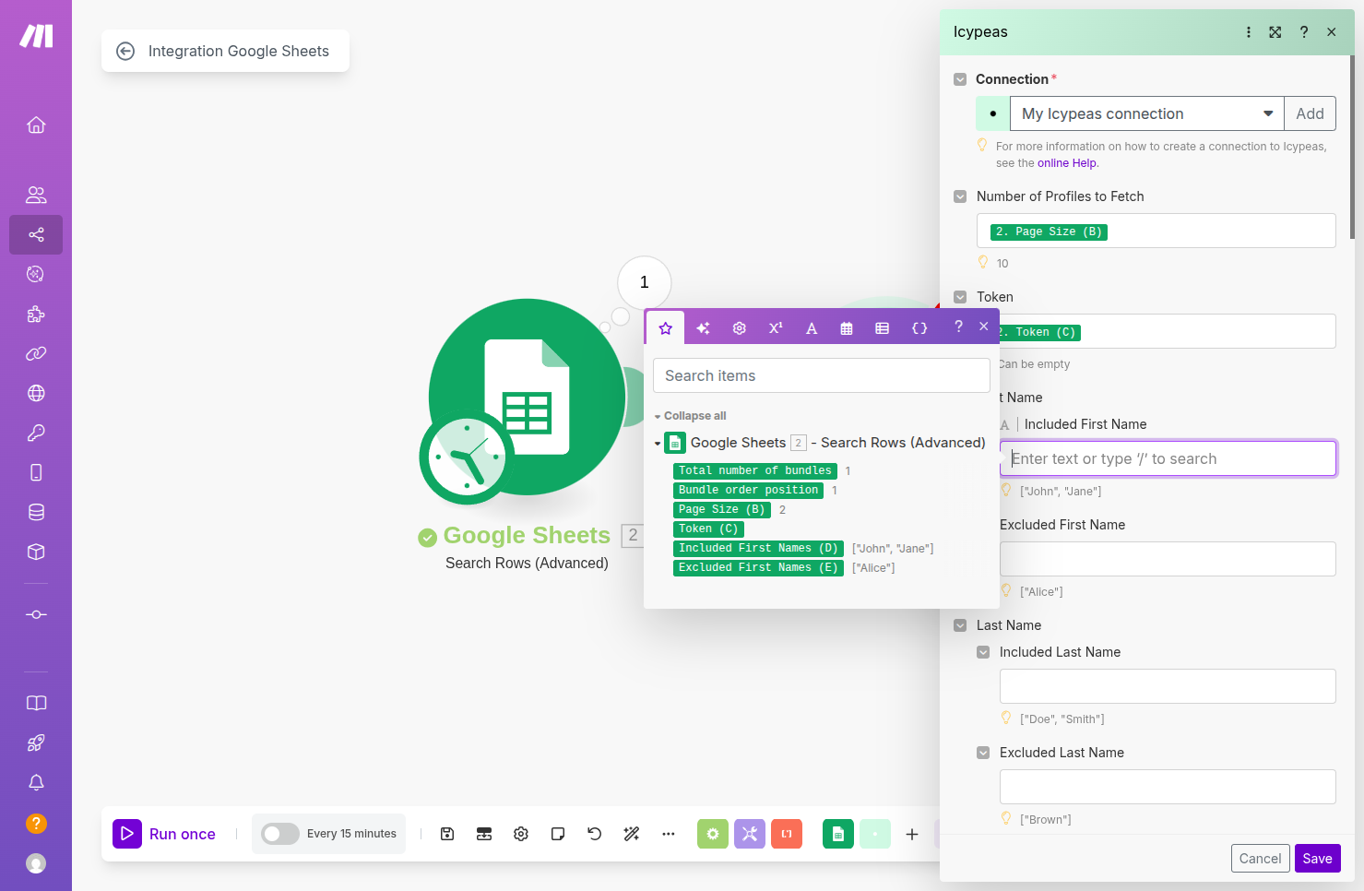Toggle the Every 15 minutes scheduling switch
Viewport: 1364px width, 891px height.
click(280, 834)
